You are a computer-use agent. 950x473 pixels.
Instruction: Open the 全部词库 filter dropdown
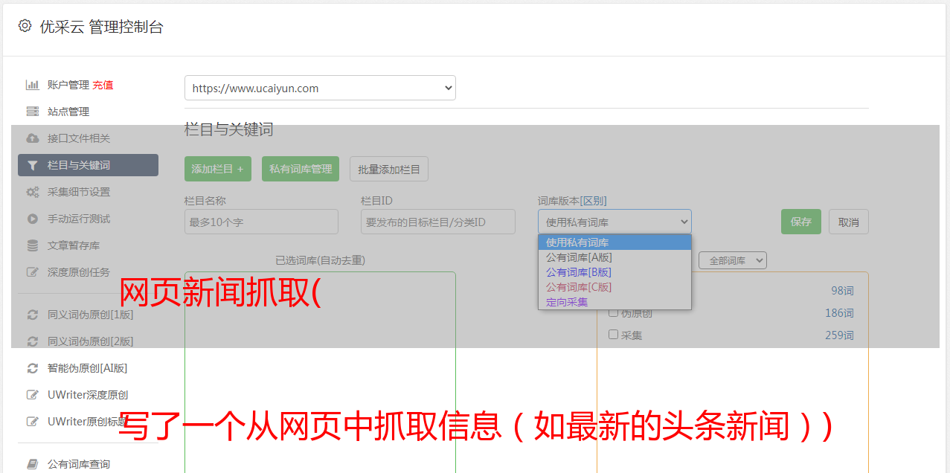click(733, 260)
